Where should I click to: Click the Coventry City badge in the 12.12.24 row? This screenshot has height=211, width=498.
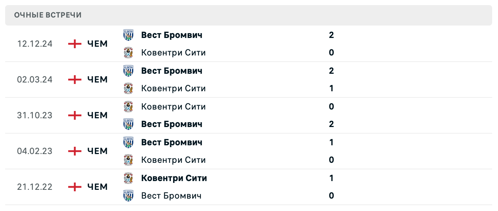click(128, 52)
